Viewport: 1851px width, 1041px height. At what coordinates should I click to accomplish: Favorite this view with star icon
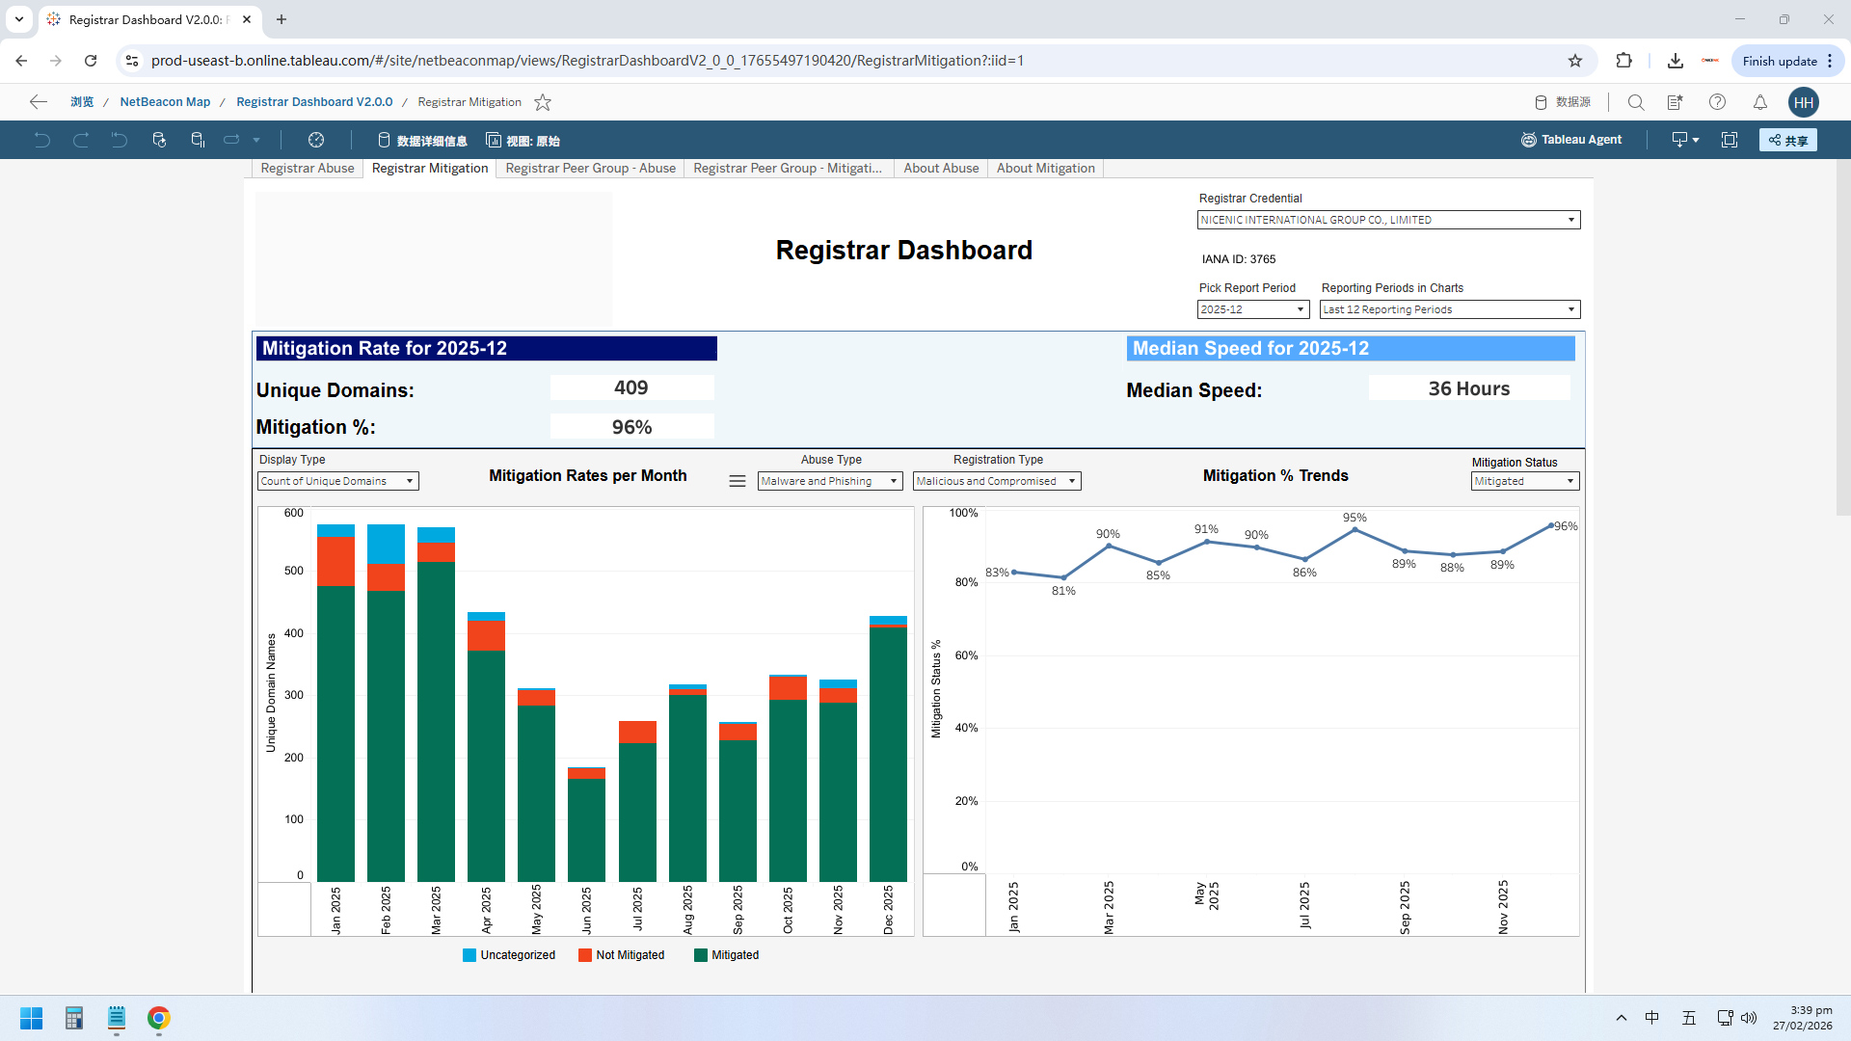tap(543, 102)
